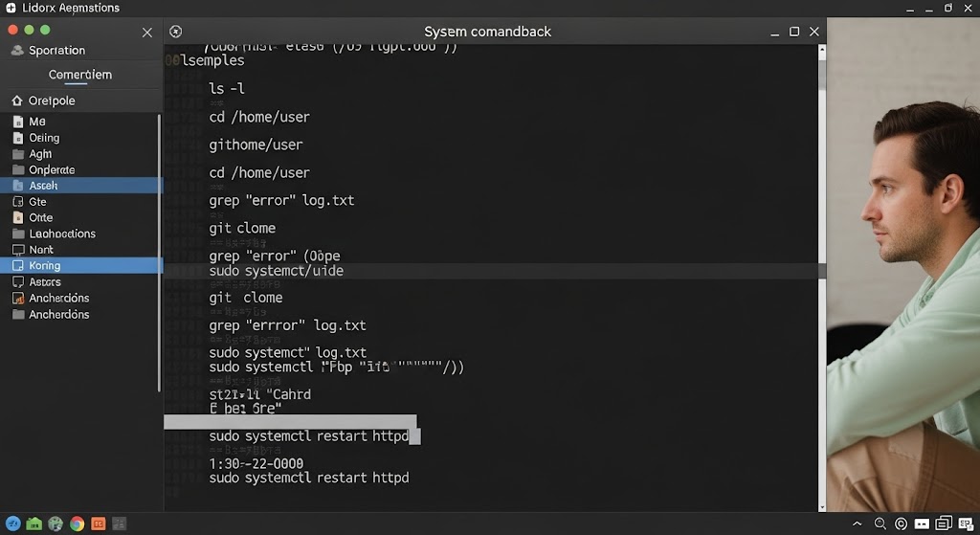Click the terminal scrollbar up arrow
980x535 pixels.
822,50
